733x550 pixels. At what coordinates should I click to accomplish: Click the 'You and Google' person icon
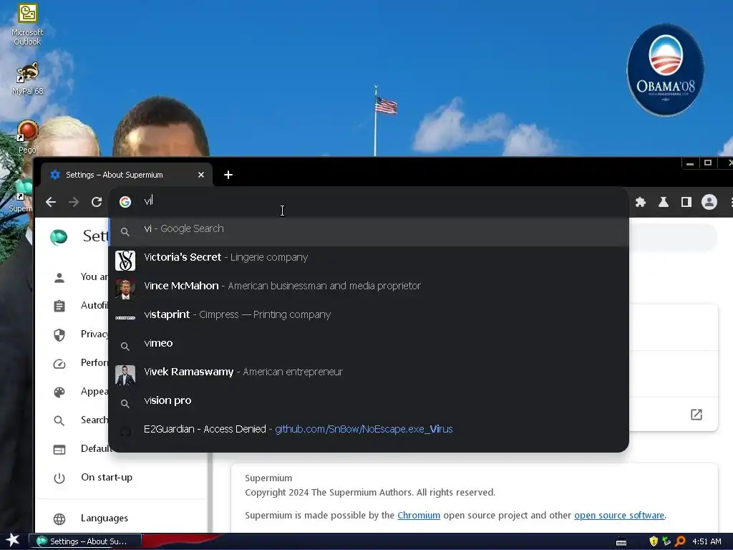(x=59, y=278)
